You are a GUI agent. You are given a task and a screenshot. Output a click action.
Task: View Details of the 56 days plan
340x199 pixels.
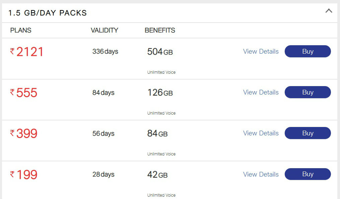coord(261,133)
